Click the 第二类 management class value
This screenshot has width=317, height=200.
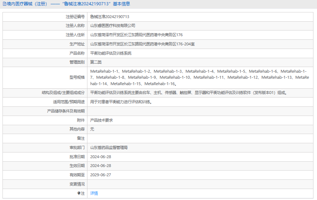click(x=96, y=62)
